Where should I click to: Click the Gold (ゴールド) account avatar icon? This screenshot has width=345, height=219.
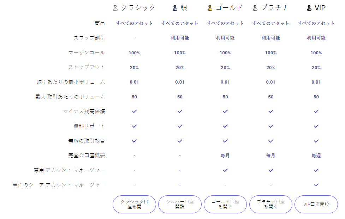[x=210, y=8]
